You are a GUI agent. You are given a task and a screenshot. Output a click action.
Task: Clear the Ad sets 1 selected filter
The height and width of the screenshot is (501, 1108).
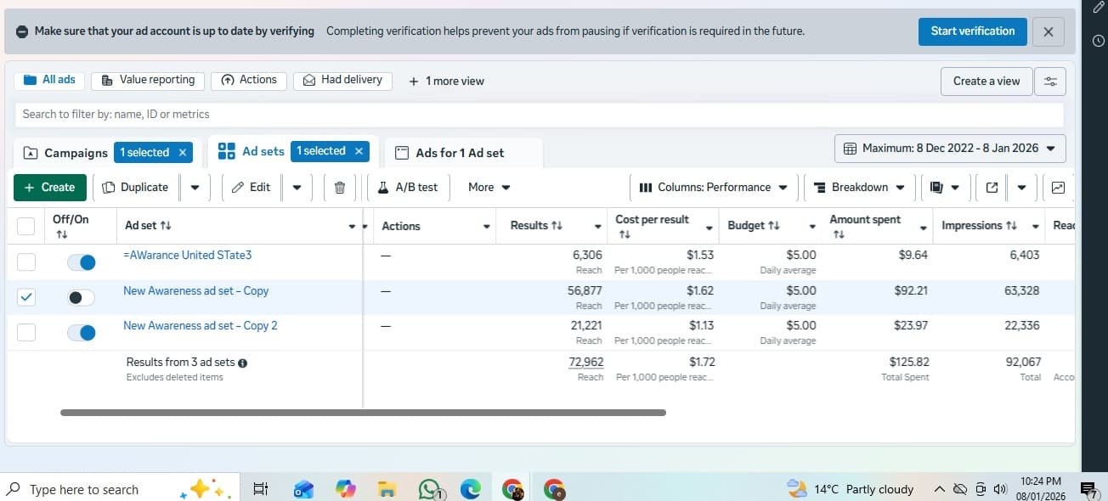(x=359, y=151)
